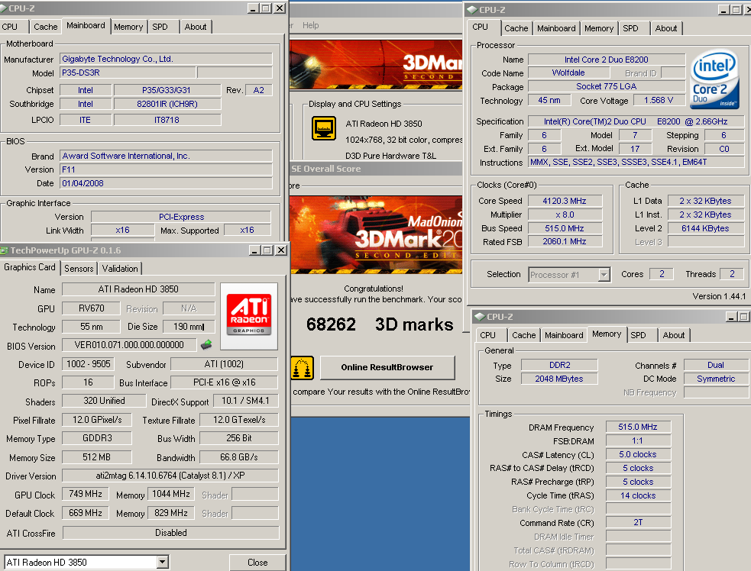Click the BIOS Date 01/04/2008 field

tap(167, 183)
